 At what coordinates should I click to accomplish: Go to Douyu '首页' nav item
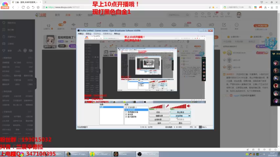57,15
